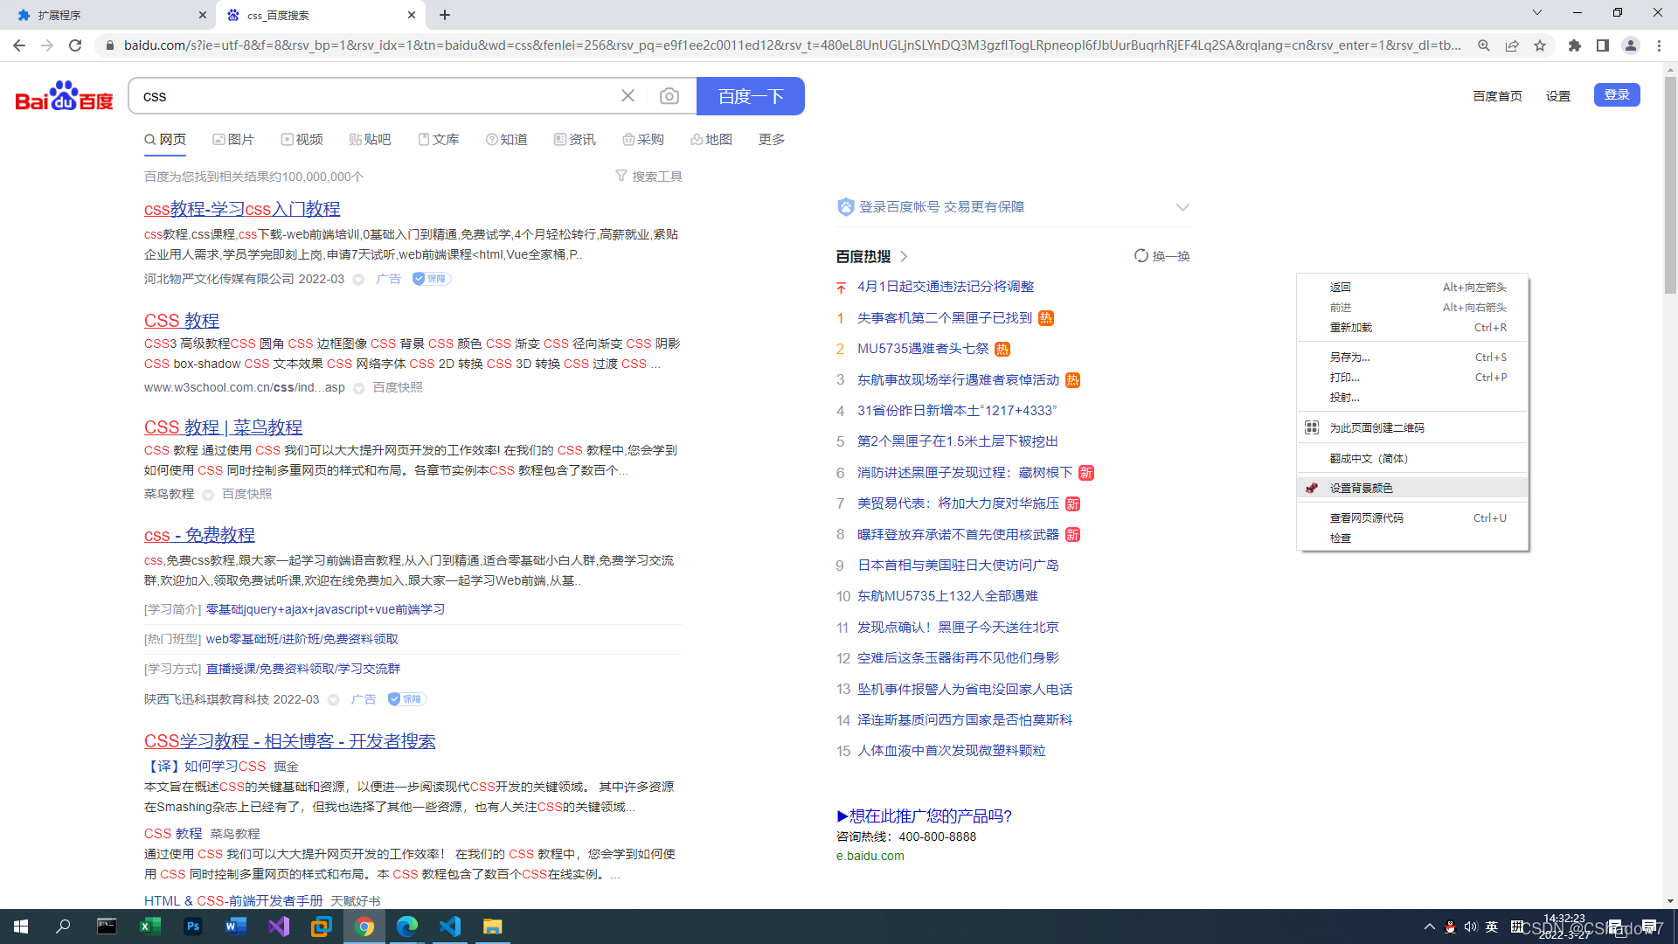This screenshot has width=1678, height=944.
Task: Click the browser back arrow
Action: [x=19, y=45]
